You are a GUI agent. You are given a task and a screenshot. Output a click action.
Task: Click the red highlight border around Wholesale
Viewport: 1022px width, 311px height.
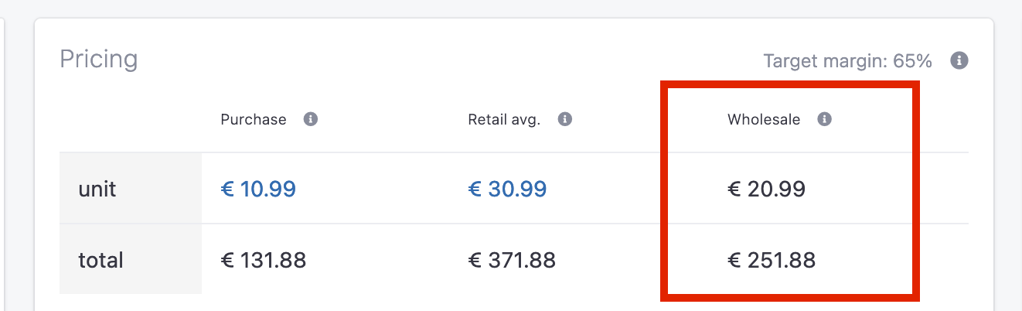click(x=789, y=84)
